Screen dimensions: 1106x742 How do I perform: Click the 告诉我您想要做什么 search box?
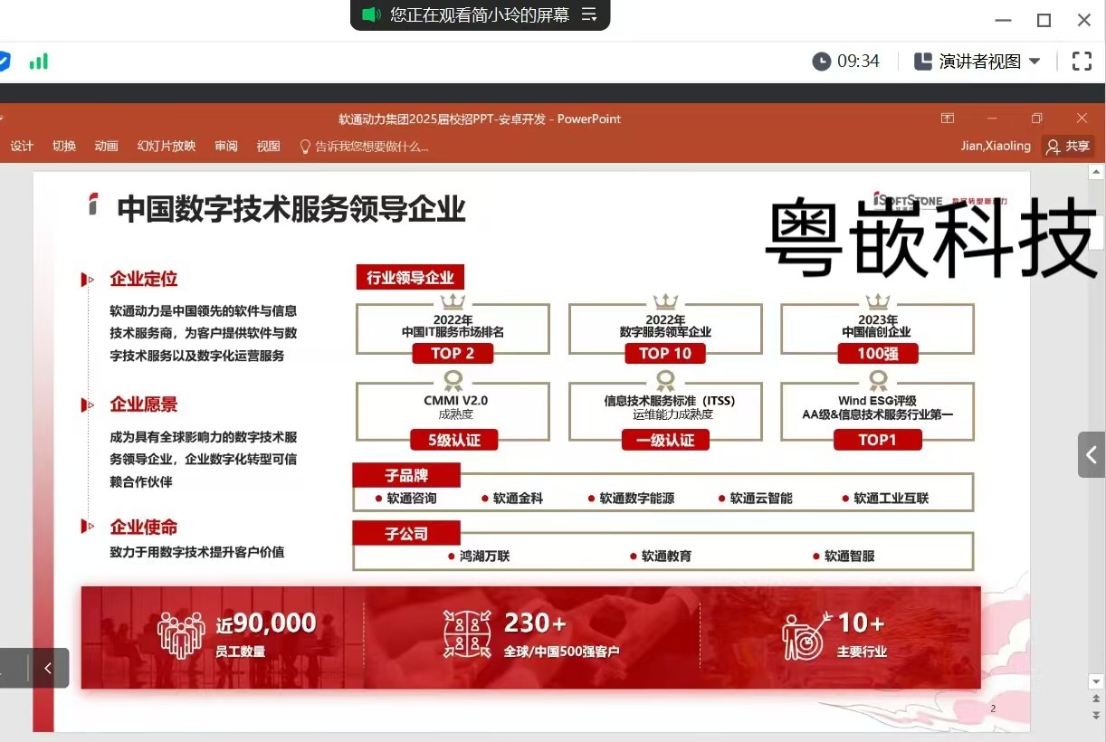(x=364, y=147)
